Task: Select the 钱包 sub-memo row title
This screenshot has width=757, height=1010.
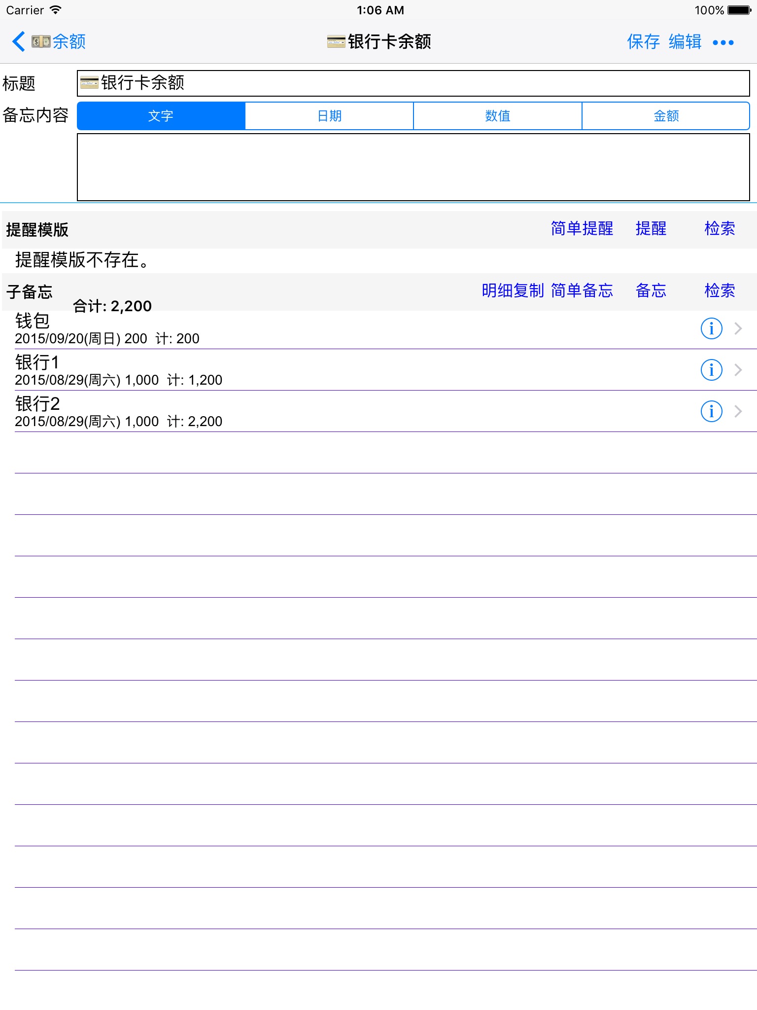Action: (33, 321)
